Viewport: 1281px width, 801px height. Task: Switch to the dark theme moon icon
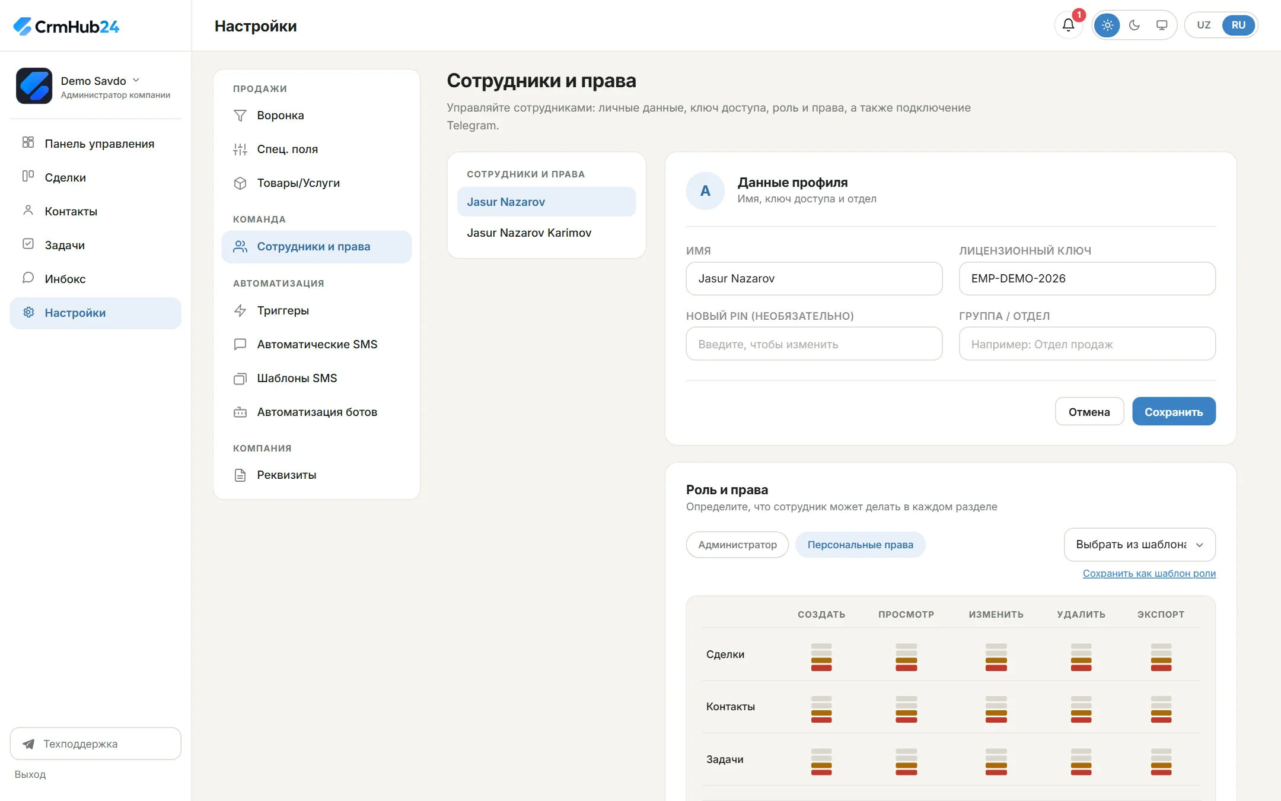(x=1135, y=25)
